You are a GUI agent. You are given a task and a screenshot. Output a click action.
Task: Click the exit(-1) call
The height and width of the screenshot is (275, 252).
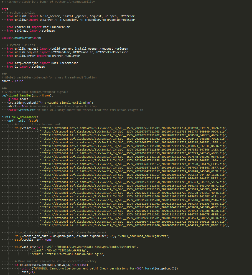[28, 272]
